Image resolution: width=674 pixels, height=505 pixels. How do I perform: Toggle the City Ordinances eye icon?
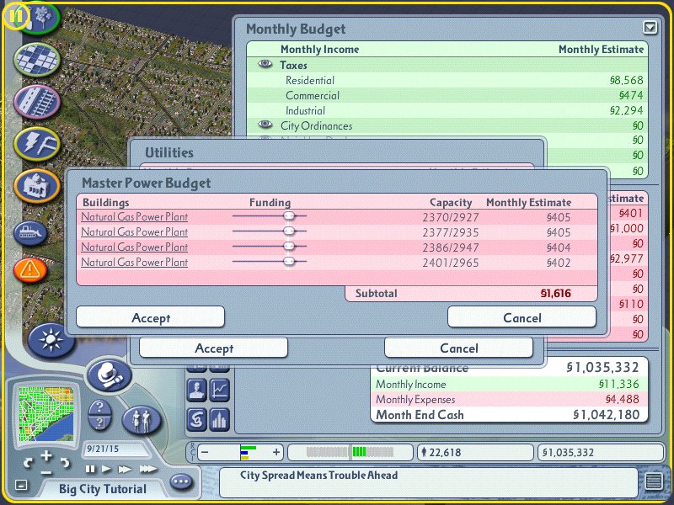pyautogui.click(x=265, y=125)
